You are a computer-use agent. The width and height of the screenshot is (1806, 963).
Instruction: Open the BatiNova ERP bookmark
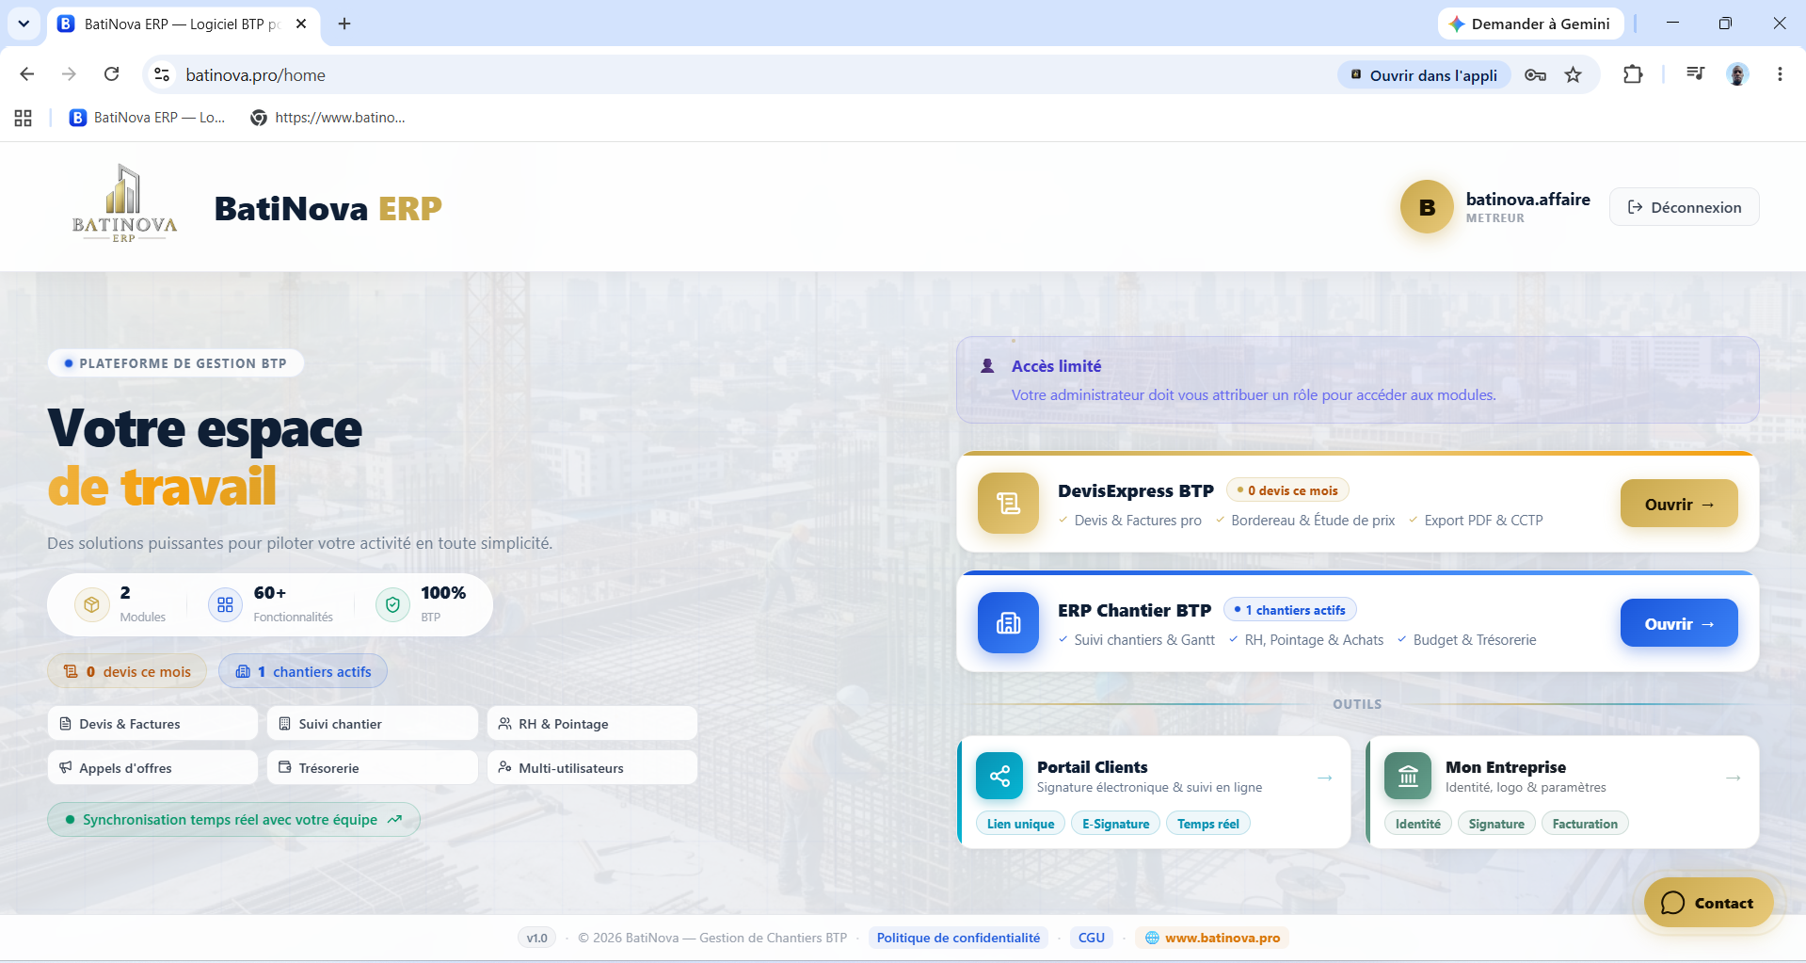click(x=148, y=118)
